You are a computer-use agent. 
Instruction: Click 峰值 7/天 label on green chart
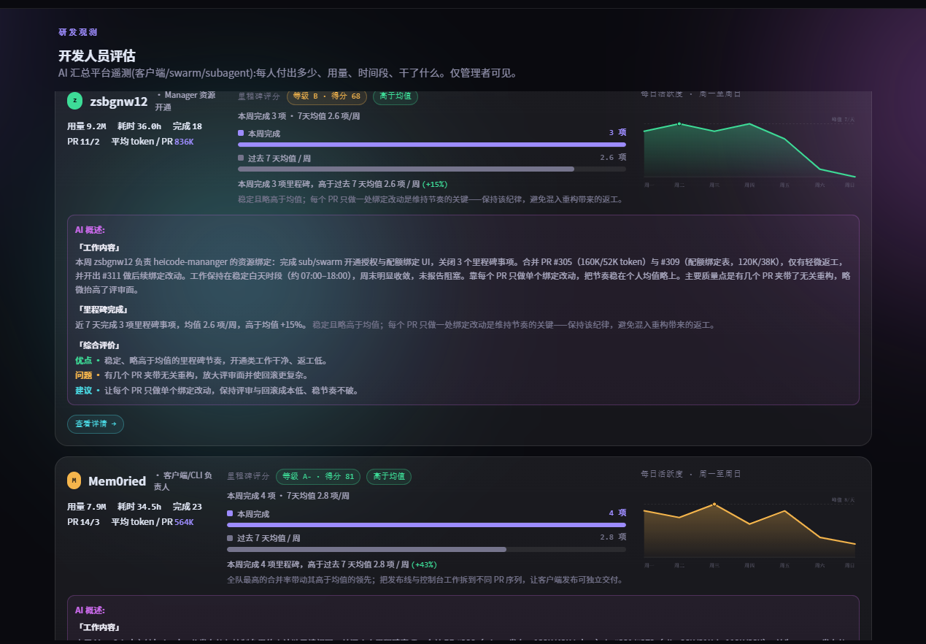click(843, 120)
